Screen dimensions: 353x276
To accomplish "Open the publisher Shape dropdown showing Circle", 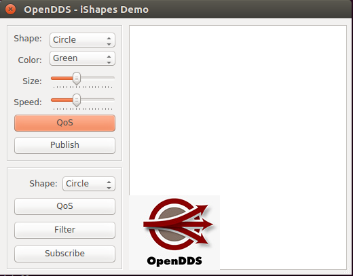I will point(82,40).
